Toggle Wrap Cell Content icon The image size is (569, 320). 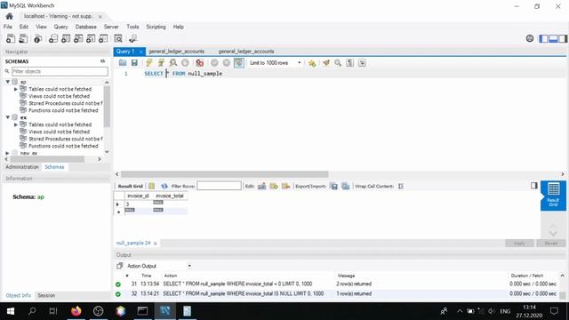tap(401, 186)
